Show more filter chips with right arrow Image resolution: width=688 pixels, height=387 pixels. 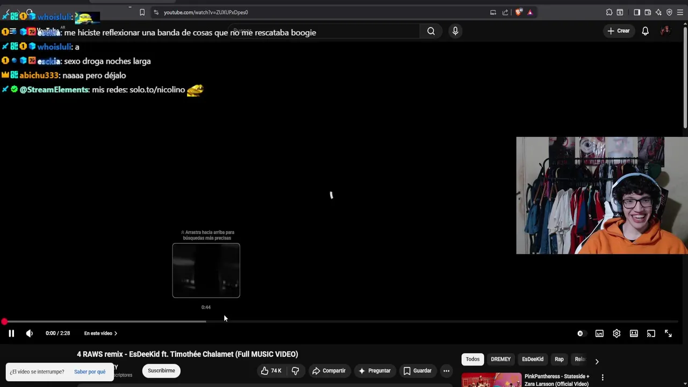tap(597, 361)
